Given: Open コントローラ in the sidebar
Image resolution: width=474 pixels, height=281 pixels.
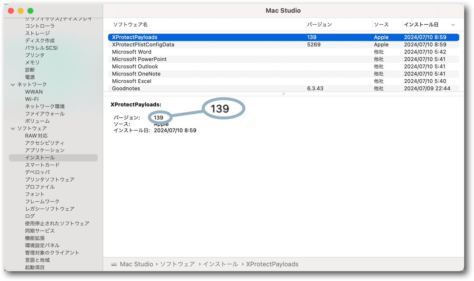Looking at the screenshot, I should pyautogui.click(x=40, y=26).
